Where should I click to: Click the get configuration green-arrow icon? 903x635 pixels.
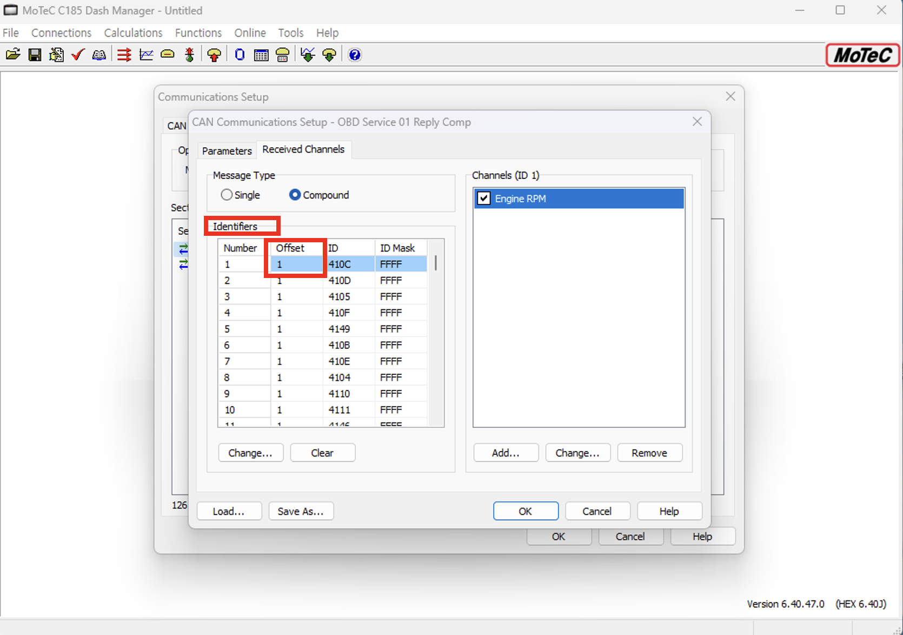pyautogui.click(x=329, y=55)
